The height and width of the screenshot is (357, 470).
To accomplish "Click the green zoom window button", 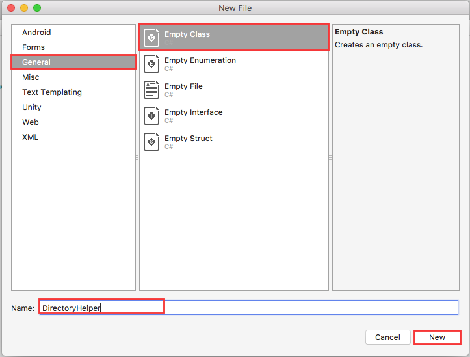I will [x=37, y=8].
